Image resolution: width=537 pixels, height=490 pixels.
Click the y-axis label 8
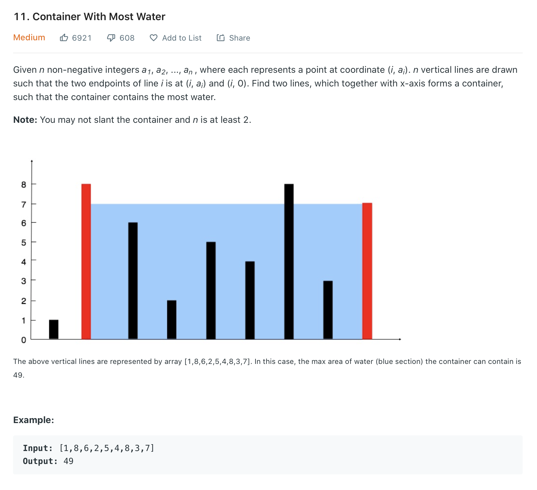pos(23,185)
